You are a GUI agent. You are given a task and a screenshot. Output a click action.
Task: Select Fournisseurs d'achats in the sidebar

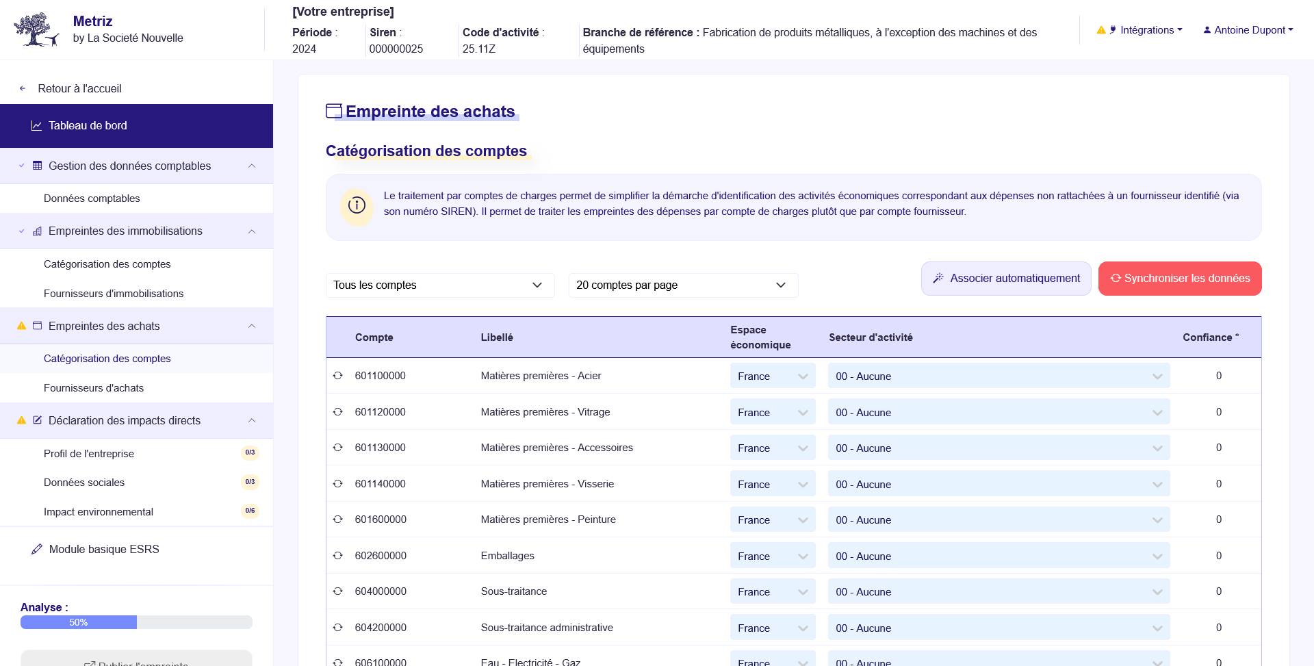(x=94, y=388)
